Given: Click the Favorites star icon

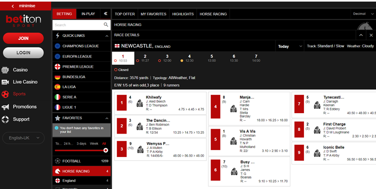Looking at the screenshot, I should pyautogui.click(x=57, y=118).
